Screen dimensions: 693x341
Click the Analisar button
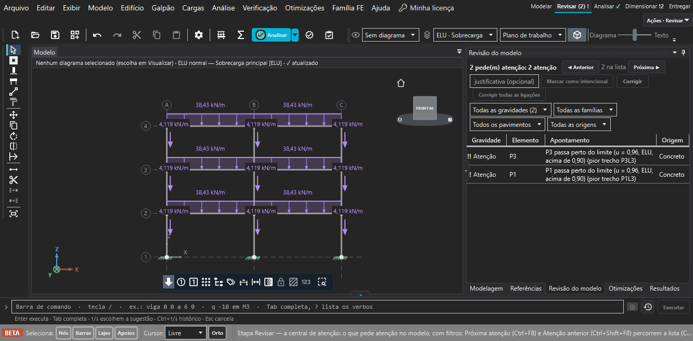(272, 35)
